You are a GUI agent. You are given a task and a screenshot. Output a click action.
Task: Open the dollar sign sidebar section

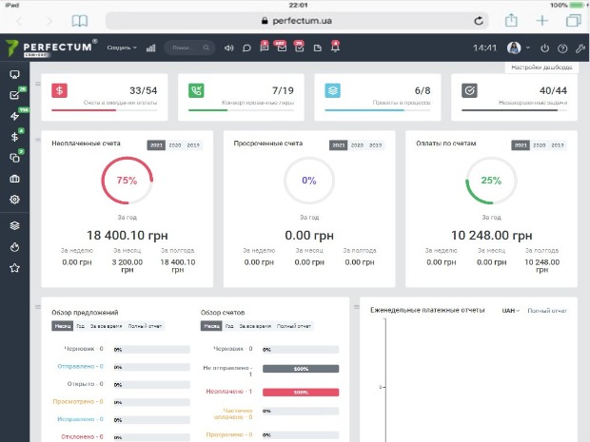coord(14,137)
